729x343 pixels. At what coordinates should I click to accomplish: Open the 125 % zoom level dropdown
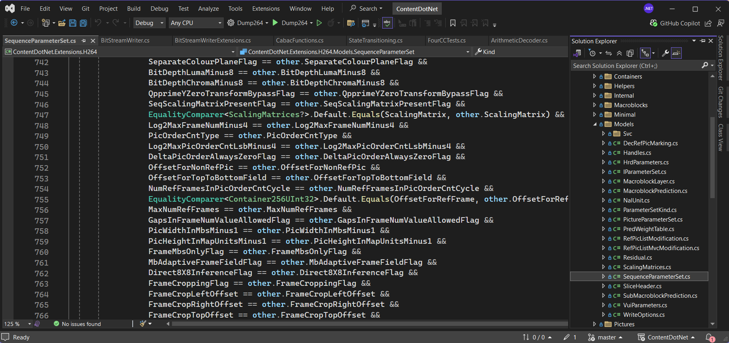point(17,324)
